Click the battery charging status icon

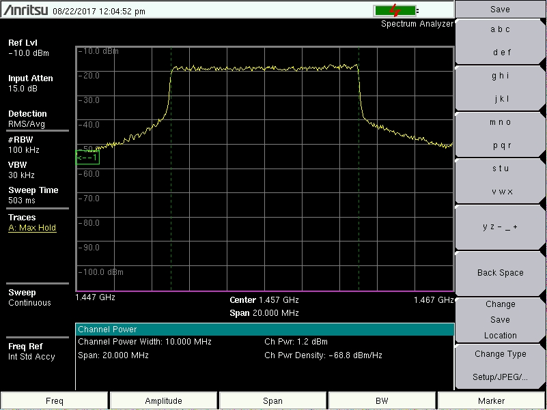[395, 10]
